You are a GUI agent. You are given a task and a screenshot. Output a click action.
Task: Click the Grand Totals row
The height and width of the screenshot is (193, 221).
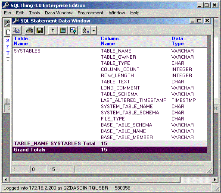point(109,150)
